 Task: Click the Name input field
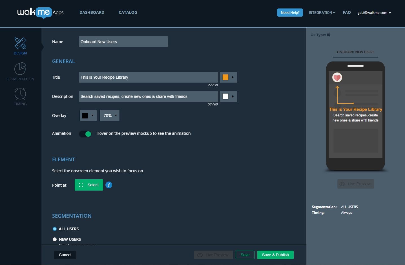[x=123, y=41]
